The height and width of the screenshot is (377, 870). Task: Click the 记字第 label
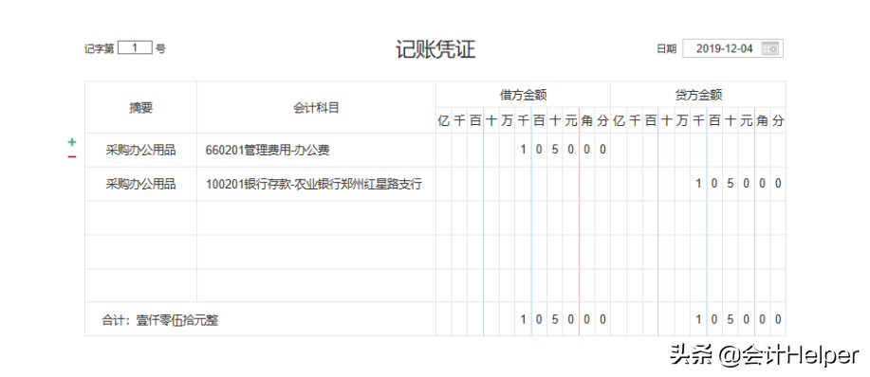tap(99, 48)
